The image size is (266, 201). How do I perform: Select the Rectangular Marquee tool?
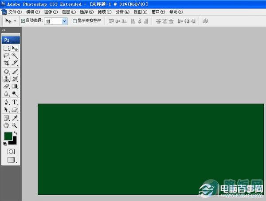pos(7,48)
